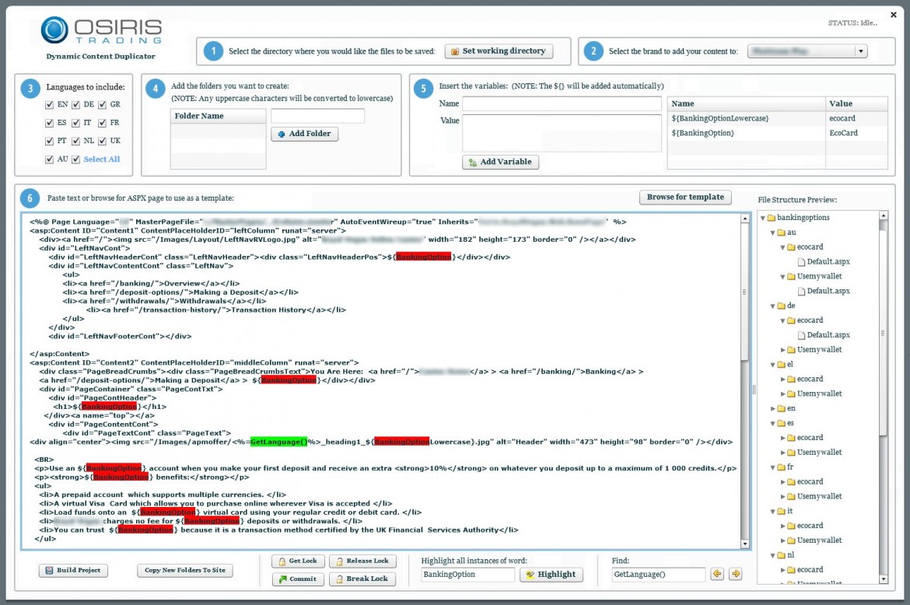This screenshot has height=605, width=910.
Task: Click the Browse for template button
Action: 685,198
